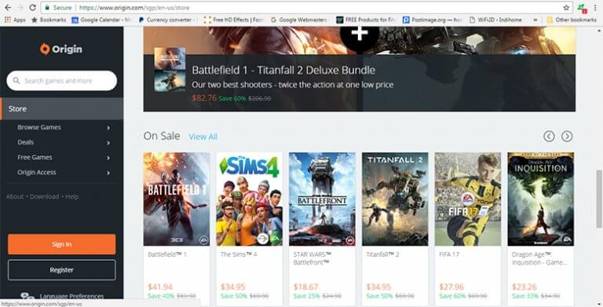Bookmark this page with the star icon
Image resolution: width=603 pixels, height=307 pixels.
pyautogui.click(x=566, y=7)
